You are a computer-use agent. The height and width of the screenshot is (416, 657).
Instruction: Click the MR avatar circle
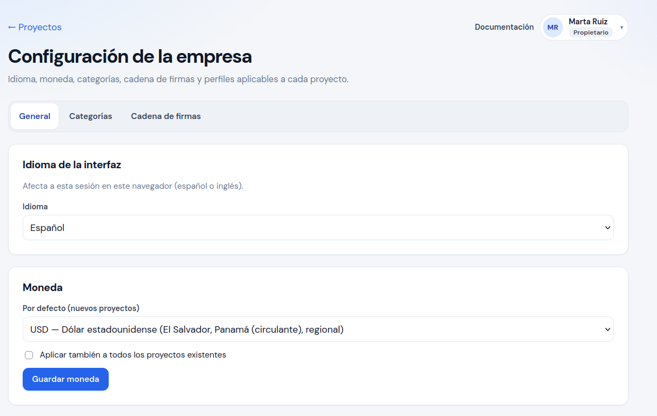click(553, 27)
